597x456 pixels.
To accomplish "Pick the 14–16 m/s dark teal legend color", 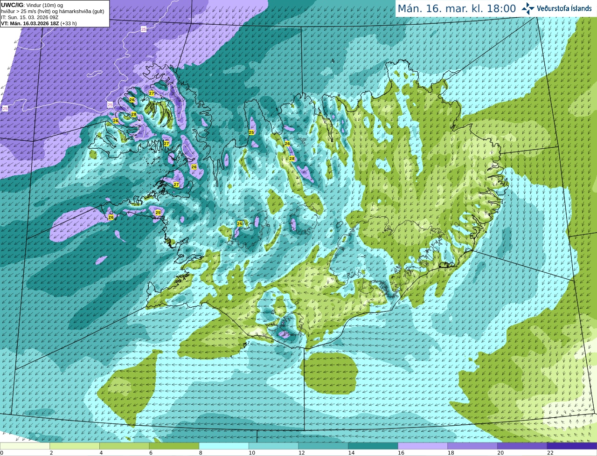I will (373, 446).
